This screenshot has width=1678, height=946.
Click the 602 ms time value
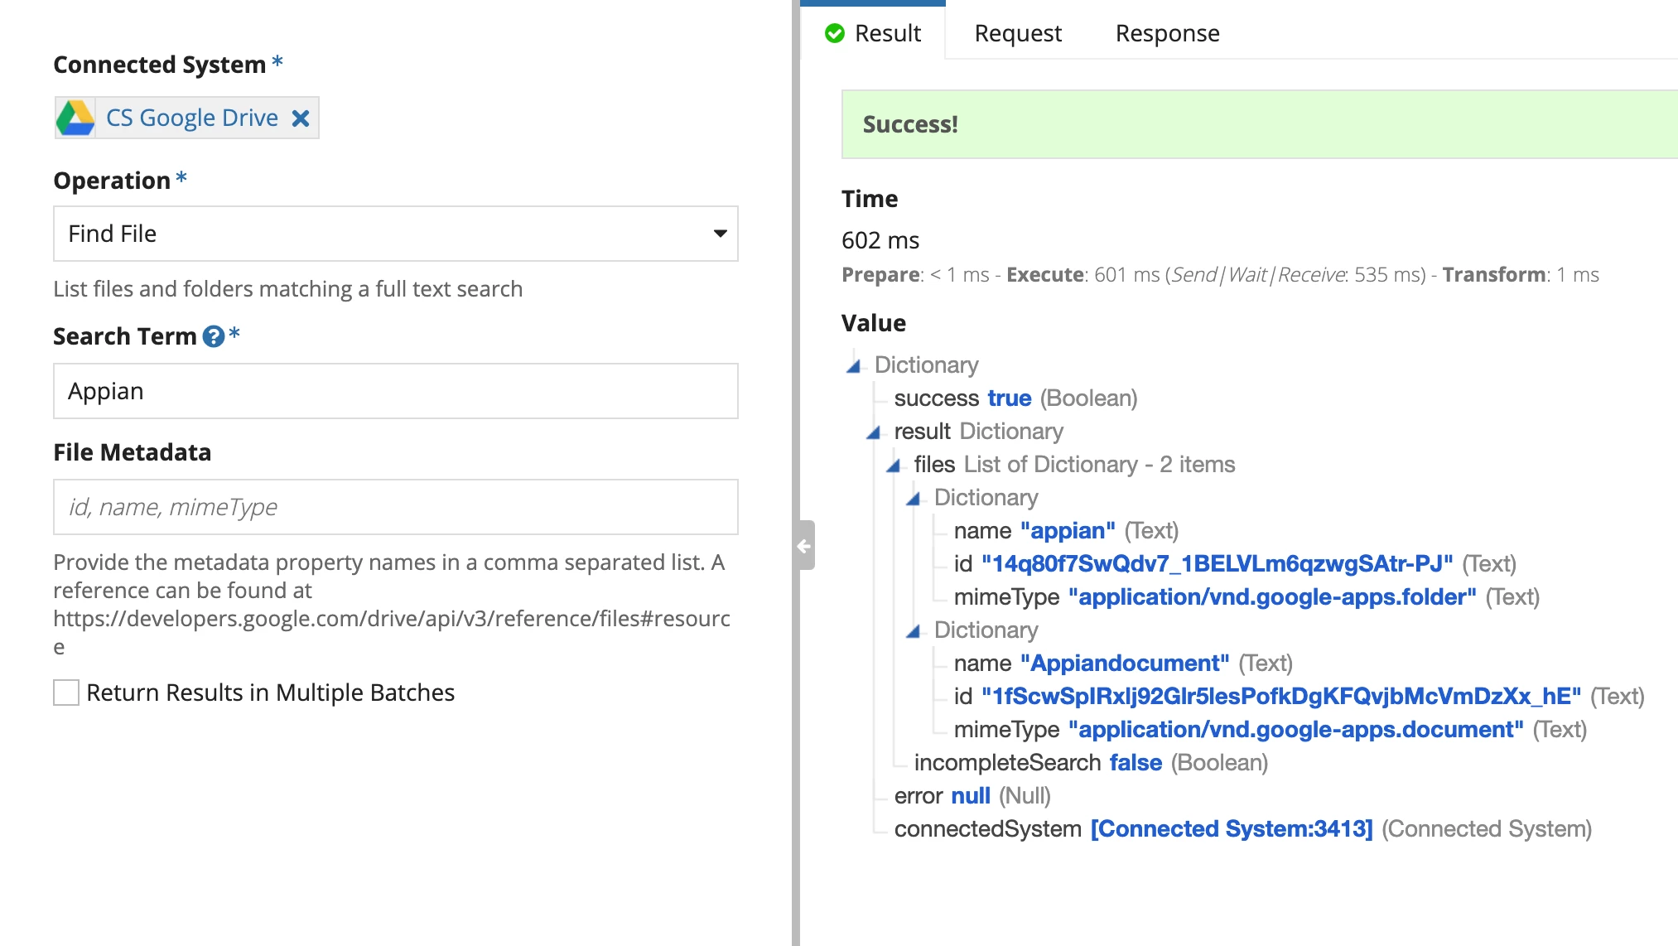point(880,240)
